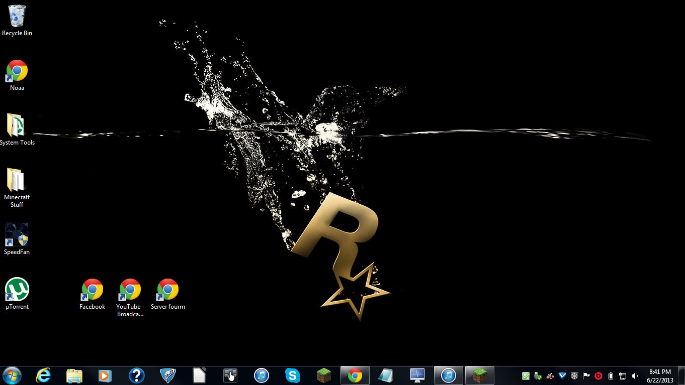Open the monitor graph taskbar icon

[x=417, y=375]
